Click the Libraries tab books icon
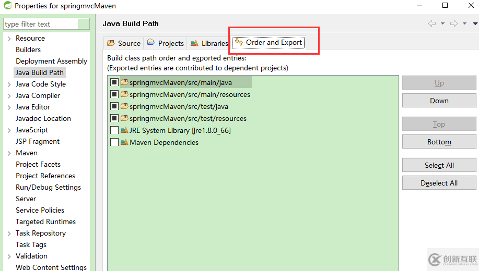 194,43
